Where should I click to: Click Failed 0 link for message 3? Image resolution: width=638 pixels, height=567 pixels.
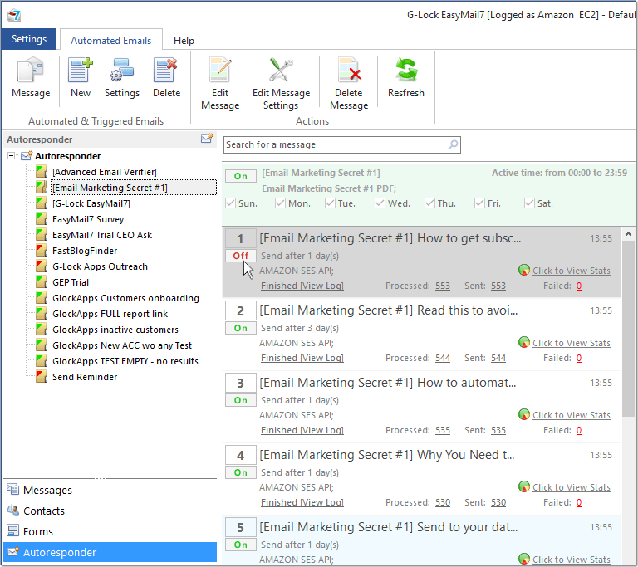coord(578,430)
